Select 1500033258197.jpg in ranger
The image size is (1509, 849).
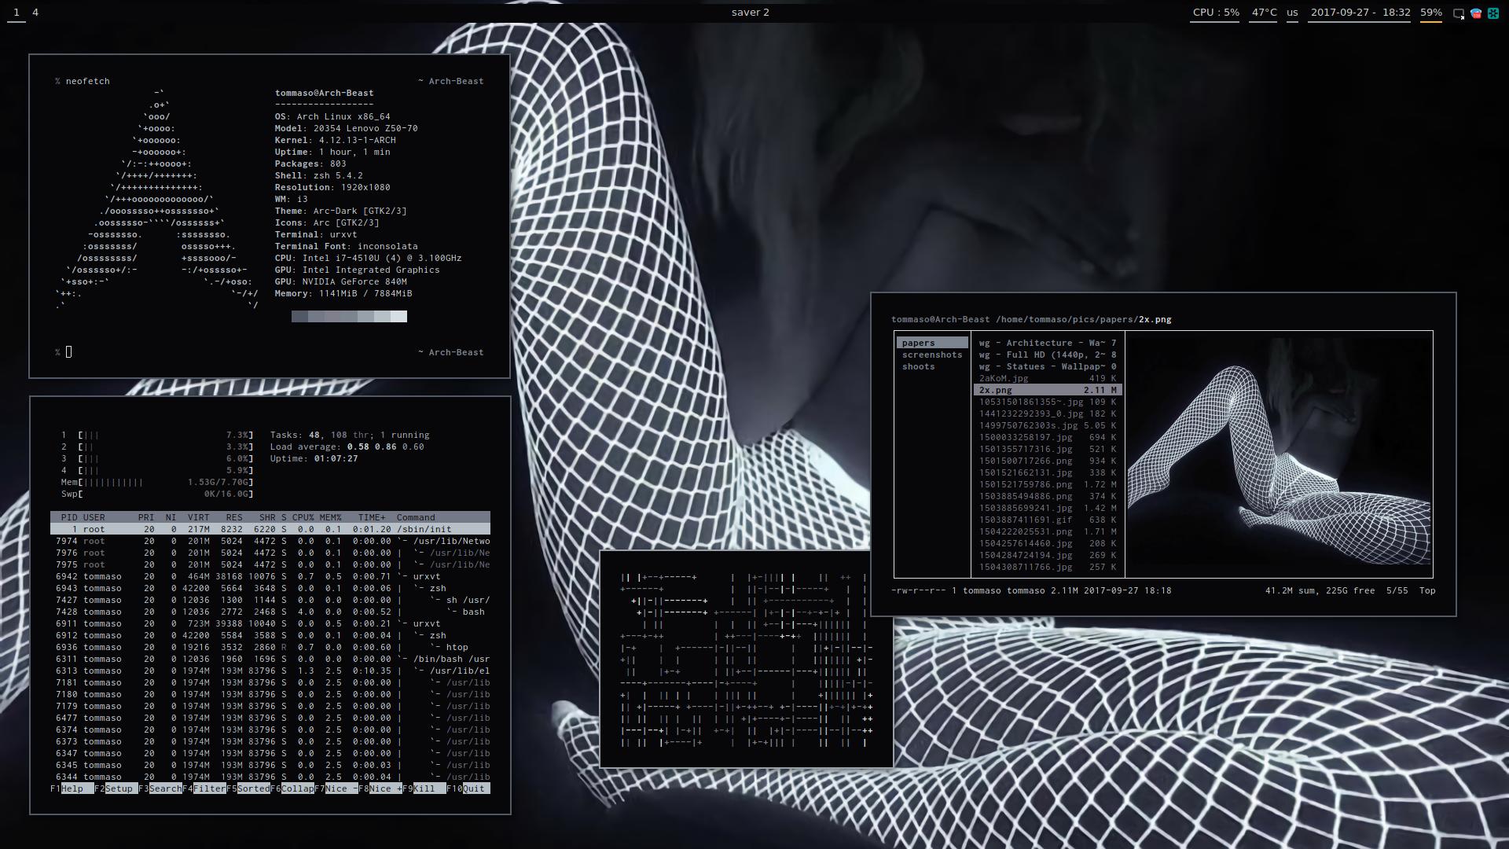point(1048,437)
